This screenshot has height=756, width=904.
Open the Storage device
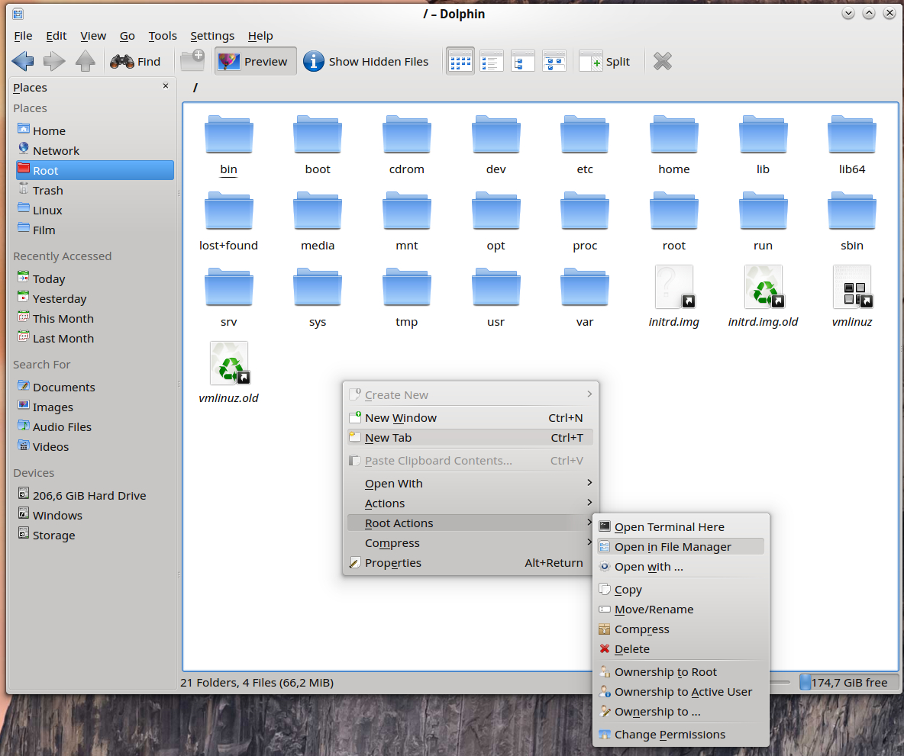tap(95, 536)
